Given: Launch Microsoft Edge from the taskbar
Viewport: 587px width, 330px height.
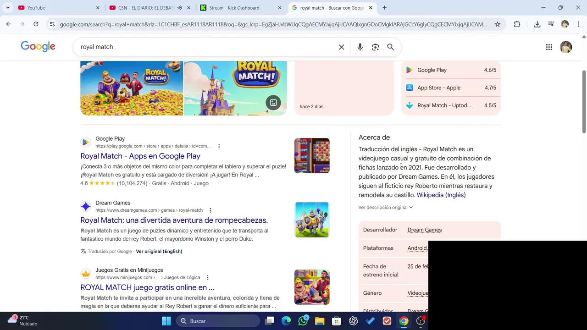Looking at the screenshot, I should pyautogui.click(x=286, y=321).
